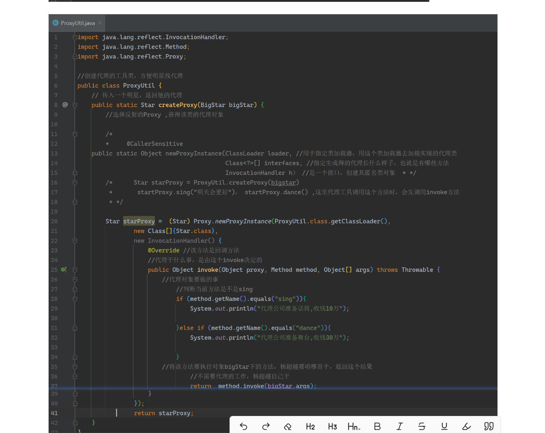This screenshot has height=433, width=545.
Task: Click the newProxyInstance call on line 20
Action: pyautogui.click(x=243, y=221)
